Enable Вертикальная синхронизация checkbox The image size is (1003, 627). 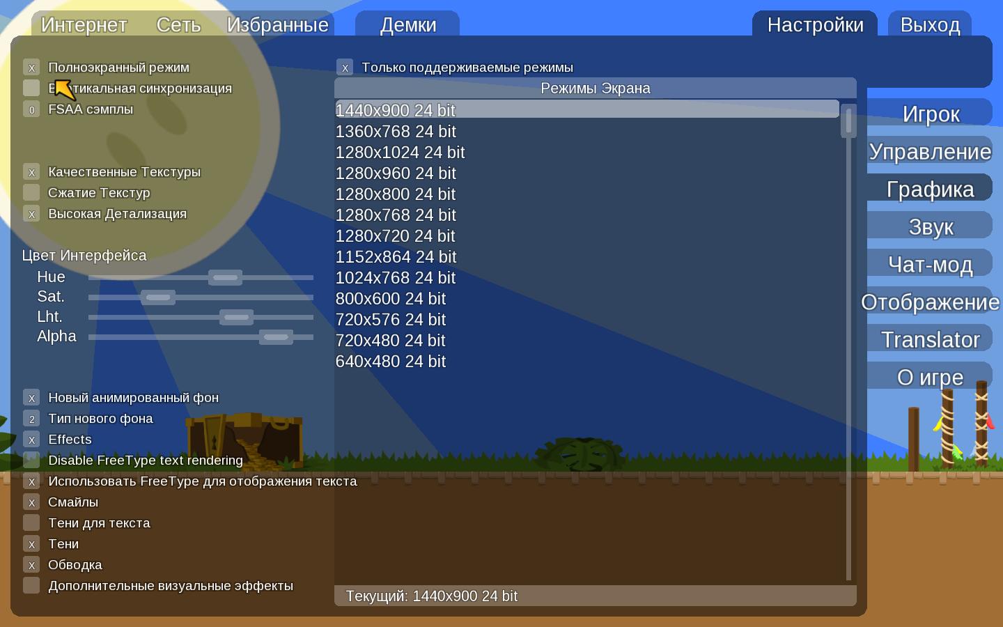coord(31,88)
